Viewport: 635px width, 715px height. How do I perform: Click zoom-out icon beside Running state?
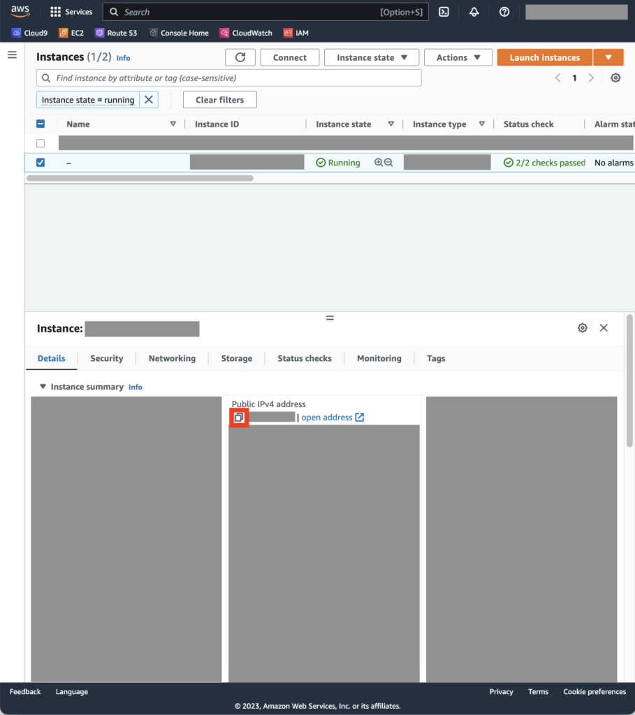coord(388,162)
